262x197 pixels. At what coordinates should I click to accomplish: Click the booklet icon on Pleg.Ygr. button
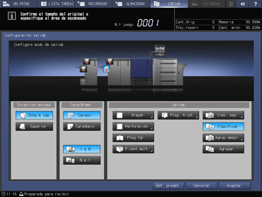coord(120,138)
